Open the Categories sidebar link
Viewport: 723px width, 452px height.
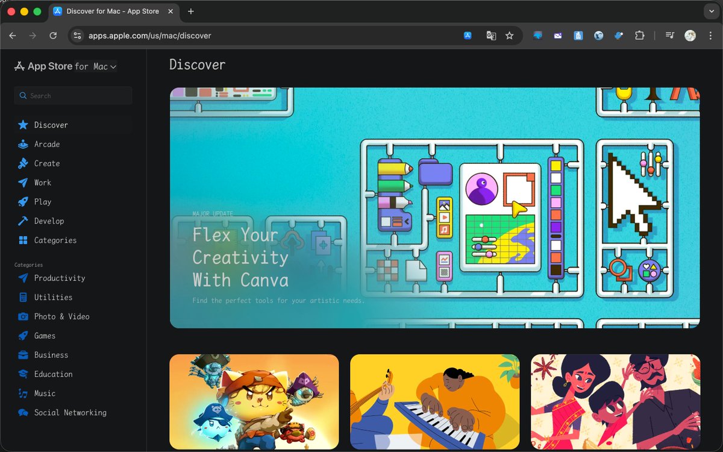pos(55,240)
